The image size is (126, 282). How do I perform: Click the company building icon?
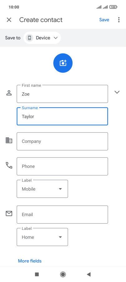[9, 140]
